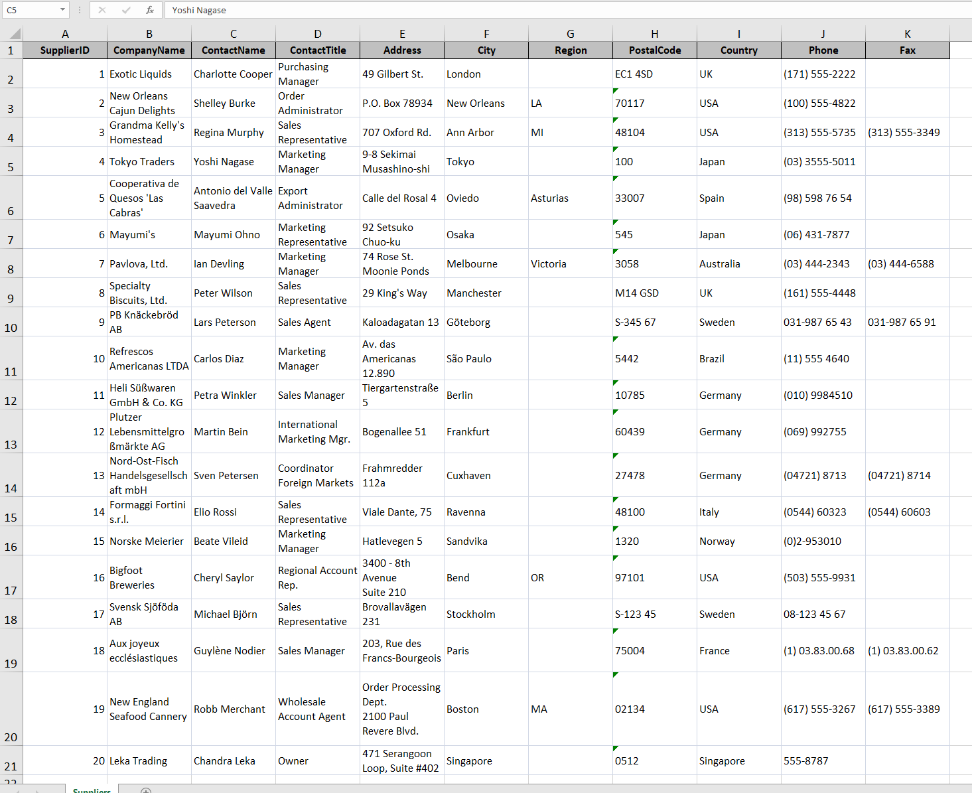Screen dimensions: 972x793
Task: Select the Mayumi Ohno contact cell
Action: (x=234, y=234)
